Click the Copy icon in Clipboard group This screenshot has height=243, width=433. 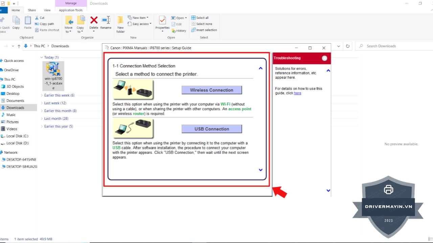point(16,21)
